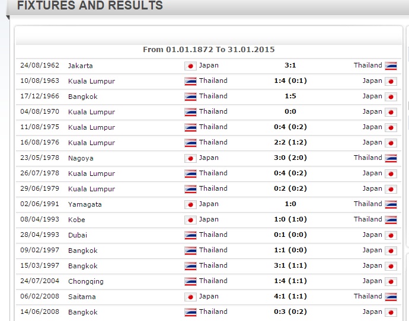The height and width of the screenshot is (321, 409).
Task: Click the date range header From 01.01.1872
Action: 209,50
